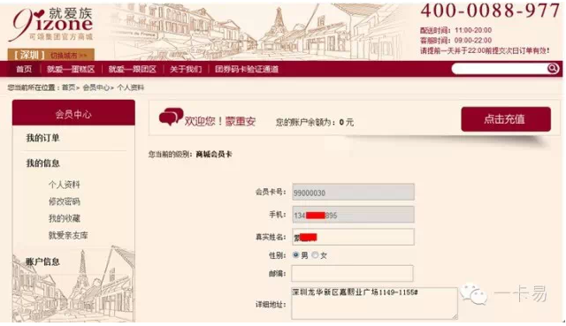
Task: Click the top search input box
Action: pyautogui.click(x=499, y=68)
